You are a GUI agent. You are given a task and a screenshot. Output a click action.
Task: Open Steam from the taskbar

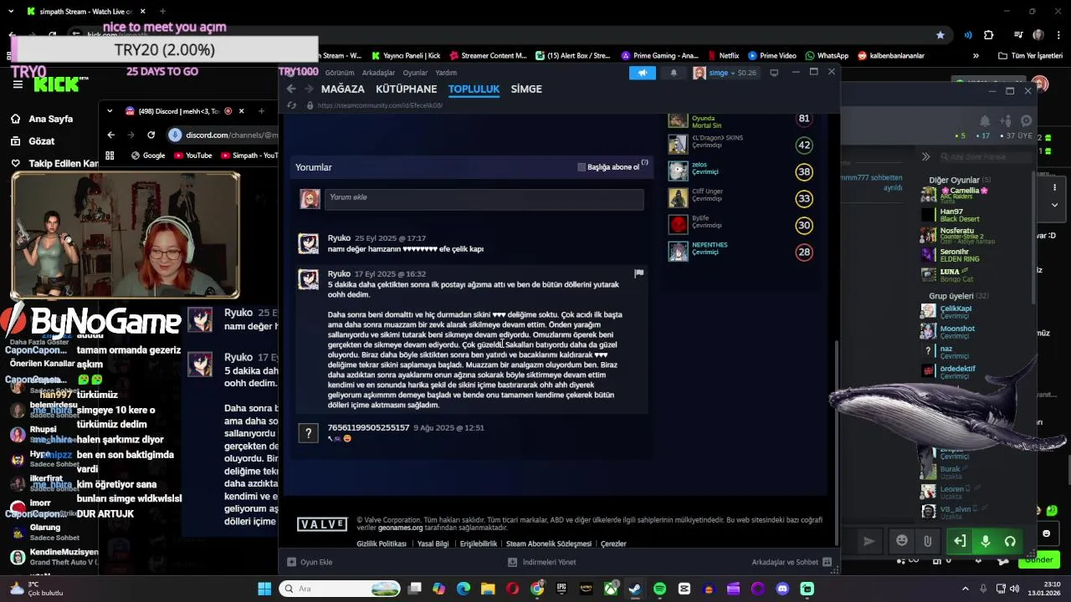point(635,589)
